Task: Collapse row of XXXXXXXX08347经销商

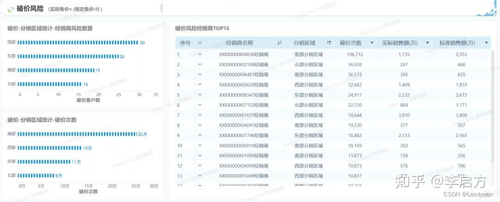Action: (200, 95)
